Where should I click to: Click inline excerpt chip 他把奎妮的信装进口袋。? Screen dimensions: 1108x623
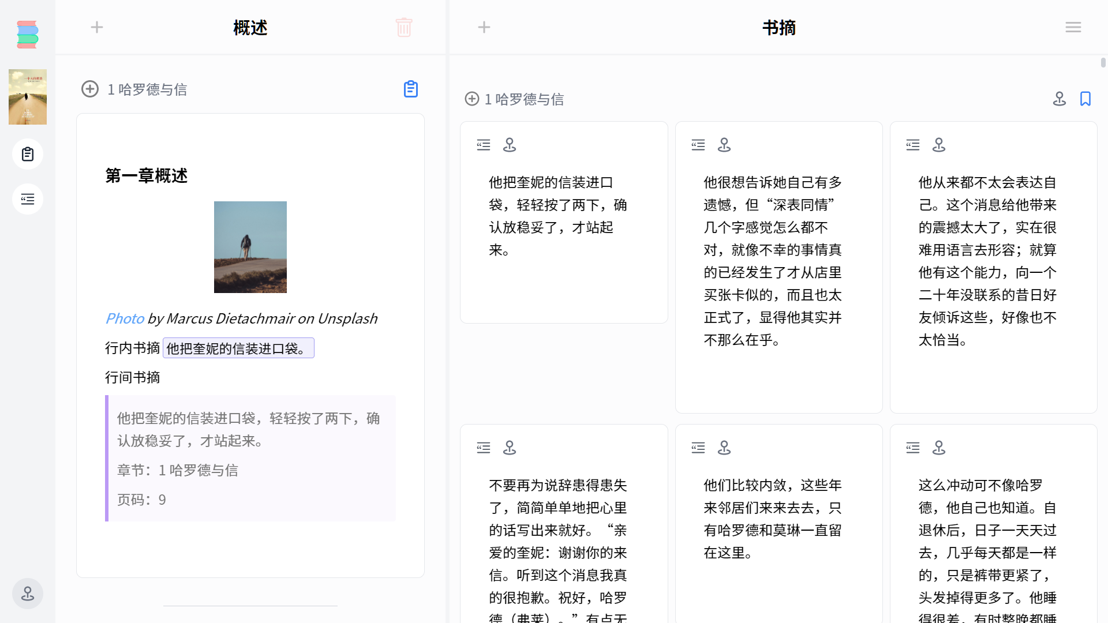(x=238, y=348)
